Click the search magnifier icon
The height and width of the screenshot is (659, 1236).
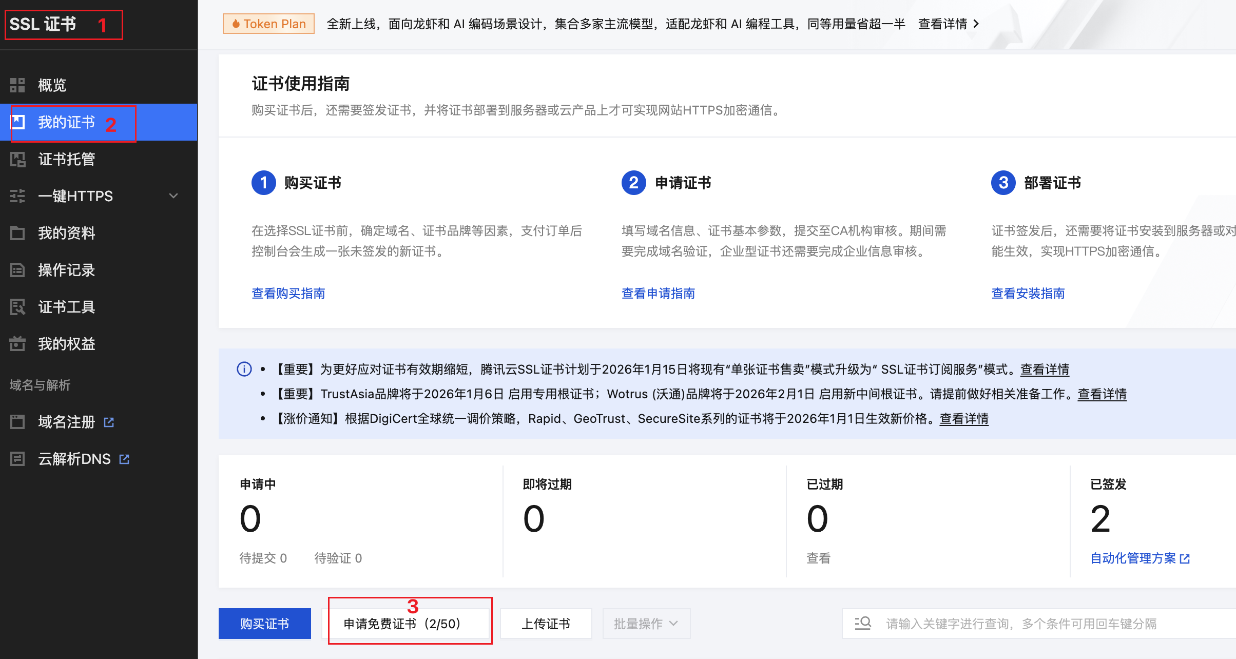(x=862, y=623)
